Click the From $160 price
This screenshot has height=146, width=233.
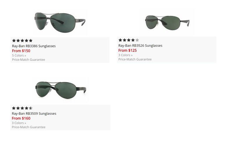click(x=21, y=118)
